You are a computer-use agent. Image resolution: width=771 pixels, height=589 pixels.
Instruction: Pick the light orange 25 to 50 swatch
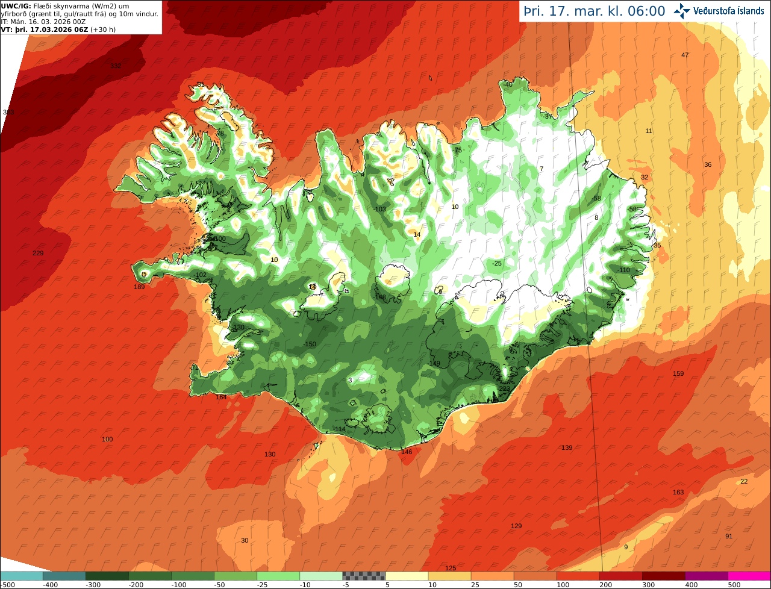492,576
